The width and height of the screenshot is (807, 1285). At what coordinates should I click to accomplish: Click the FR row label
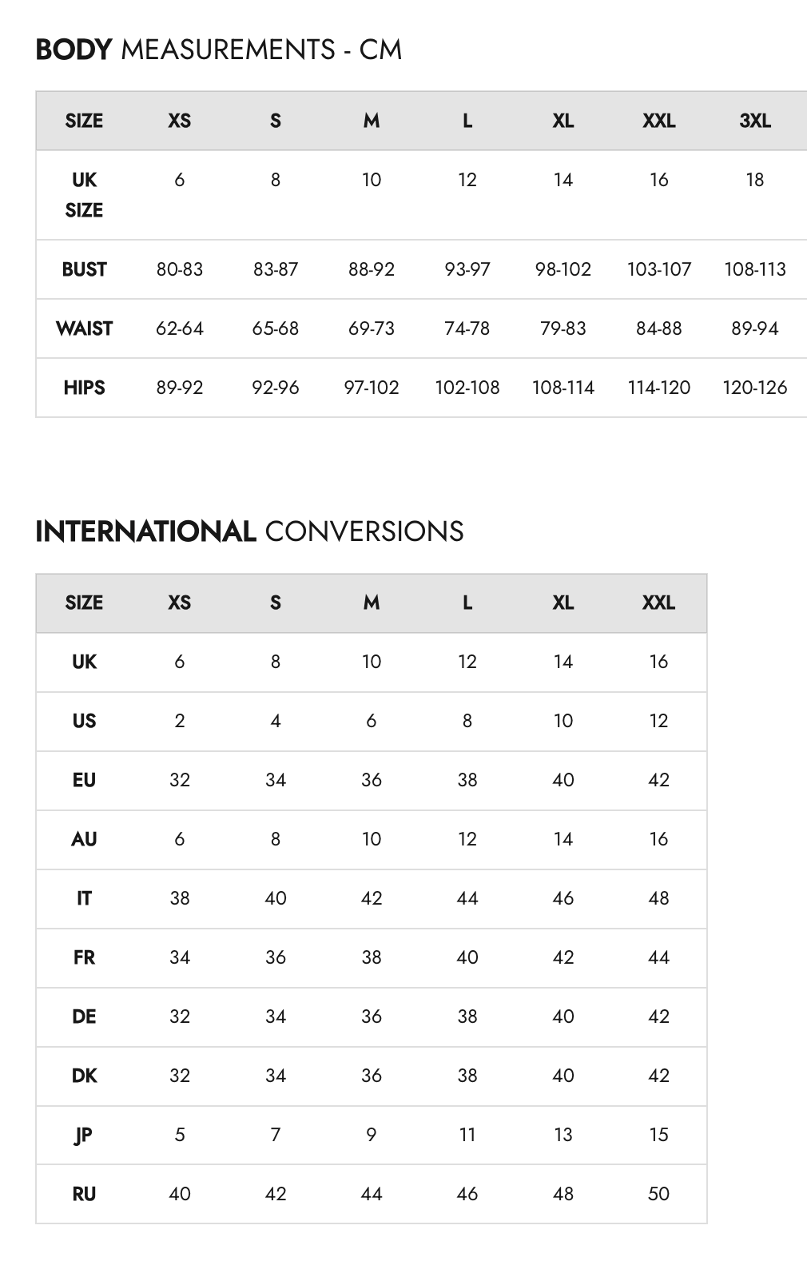tap(84, 957)
